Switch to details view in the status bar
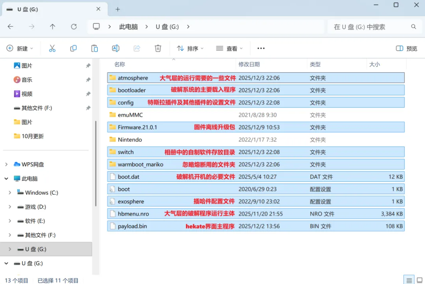 (409, 280)
